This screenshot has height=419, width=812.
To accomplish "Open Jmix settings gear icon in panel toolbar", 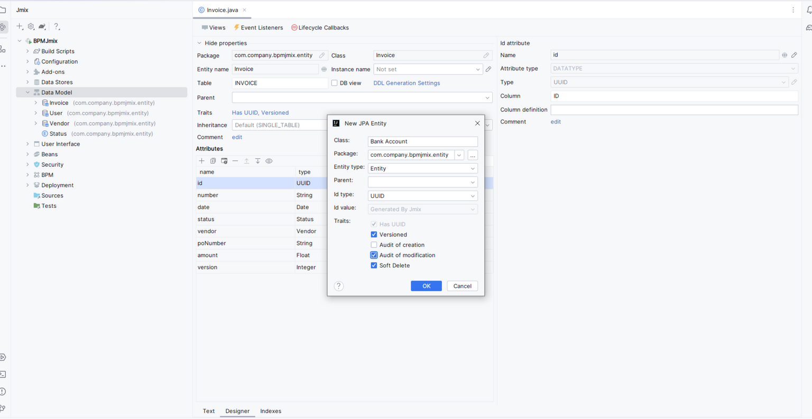I will point(31,26).
